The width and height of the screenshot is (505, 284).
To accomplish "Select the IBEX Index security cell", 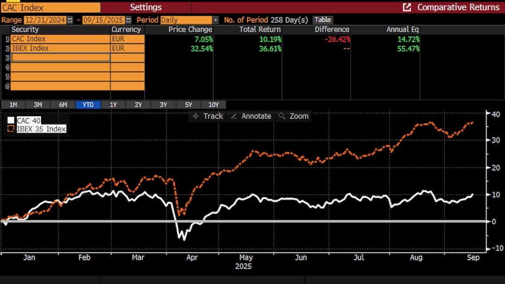I will pyautogui.click(x=60, y=48).
